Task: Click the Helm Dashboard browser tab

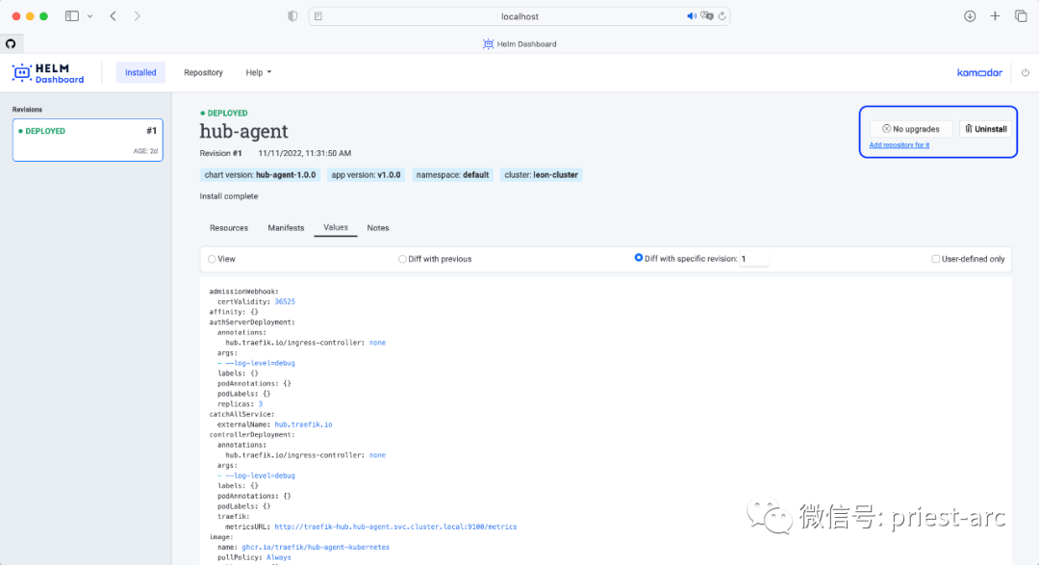Action: [519, 43]
